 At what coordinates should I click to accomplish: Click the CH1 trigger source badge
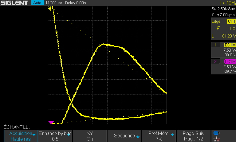[231, 22]
